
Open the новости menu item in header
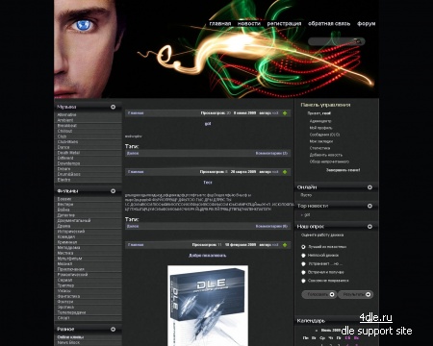249,24
